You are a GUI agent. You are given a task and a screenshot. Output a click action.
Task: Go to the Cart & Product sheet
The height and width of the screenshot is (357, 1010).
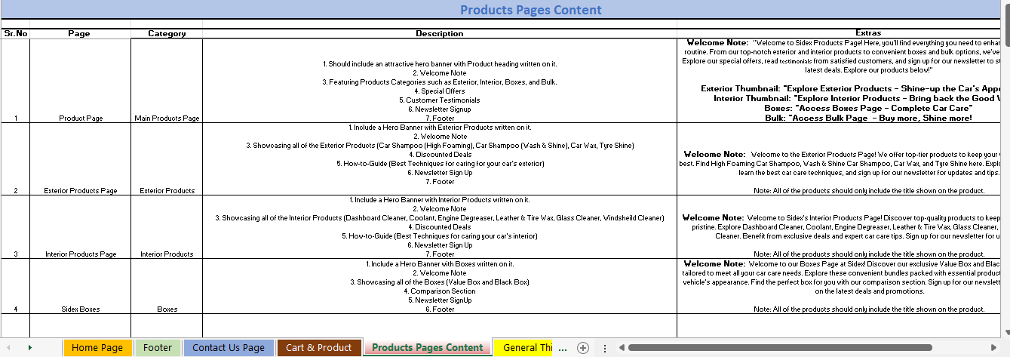point(318,348)
